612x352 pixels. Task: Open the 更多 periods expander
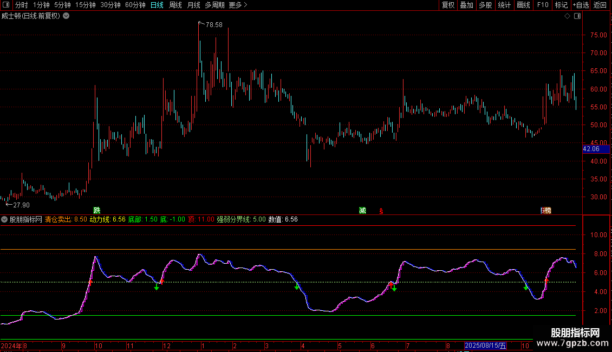click(x=238, y=5)
